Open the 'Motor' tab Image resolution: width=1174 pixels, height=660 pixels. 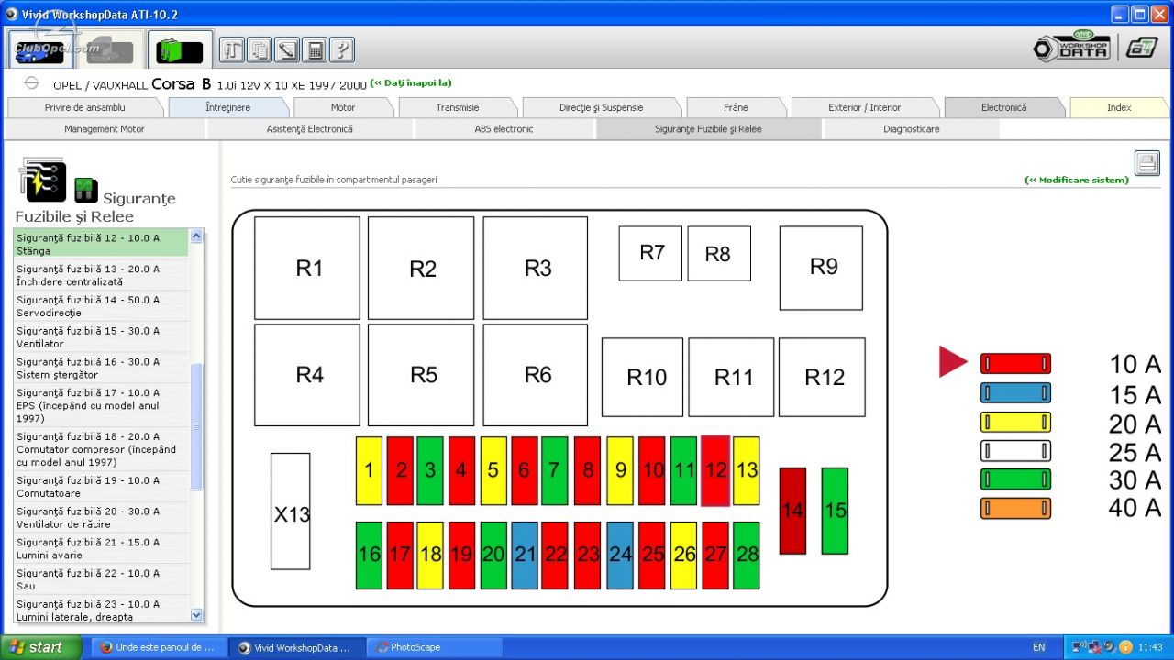[342, 108]
